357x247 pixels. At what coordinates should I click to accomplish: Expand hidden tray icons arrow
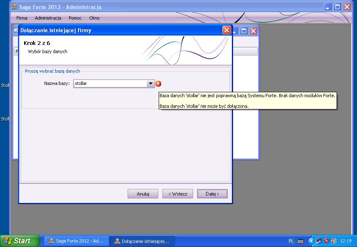click(x=311, y=241)
